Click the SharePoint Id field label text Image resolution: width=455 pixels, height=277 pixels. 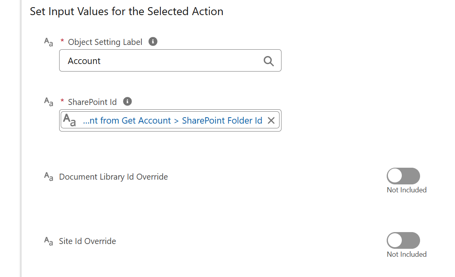coord(92,102)
